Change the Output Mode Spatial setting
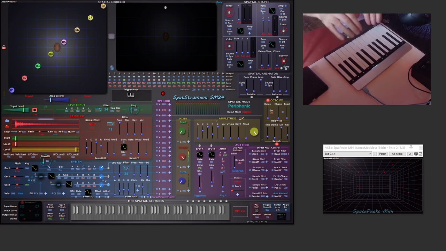This screenshot has height=251, width=446. (x=247, y=112)
